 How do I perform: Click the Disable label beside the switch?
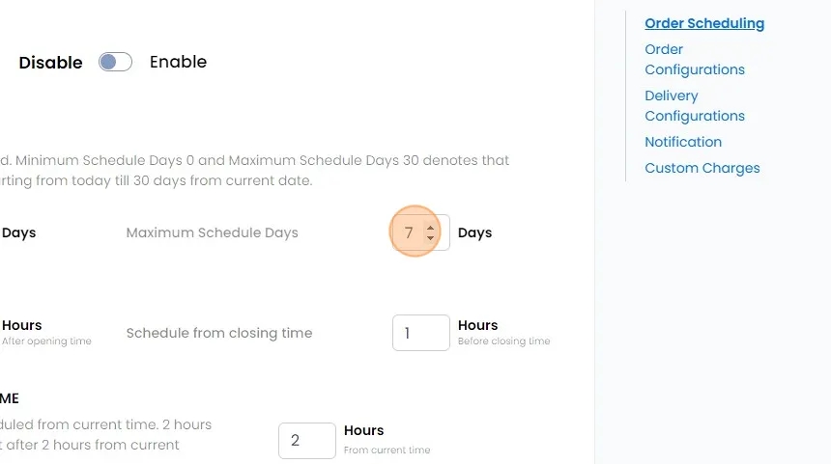coord(50,62)
